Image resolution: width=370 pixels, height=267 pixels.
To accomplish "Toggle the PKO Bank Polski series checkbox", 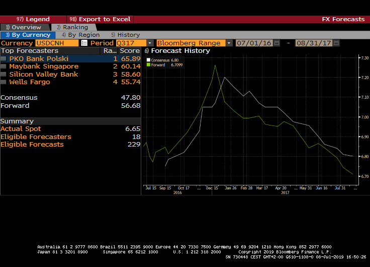I will pos(4,59).
